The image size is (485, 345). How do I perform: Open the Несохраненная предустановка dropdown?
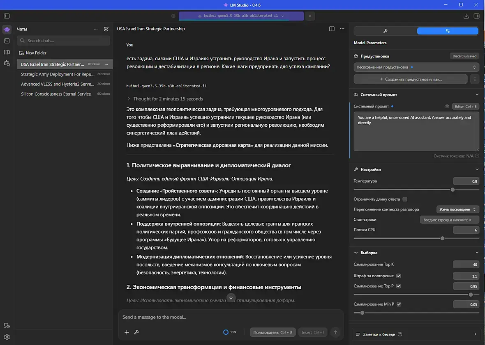[x=416, y=67]
